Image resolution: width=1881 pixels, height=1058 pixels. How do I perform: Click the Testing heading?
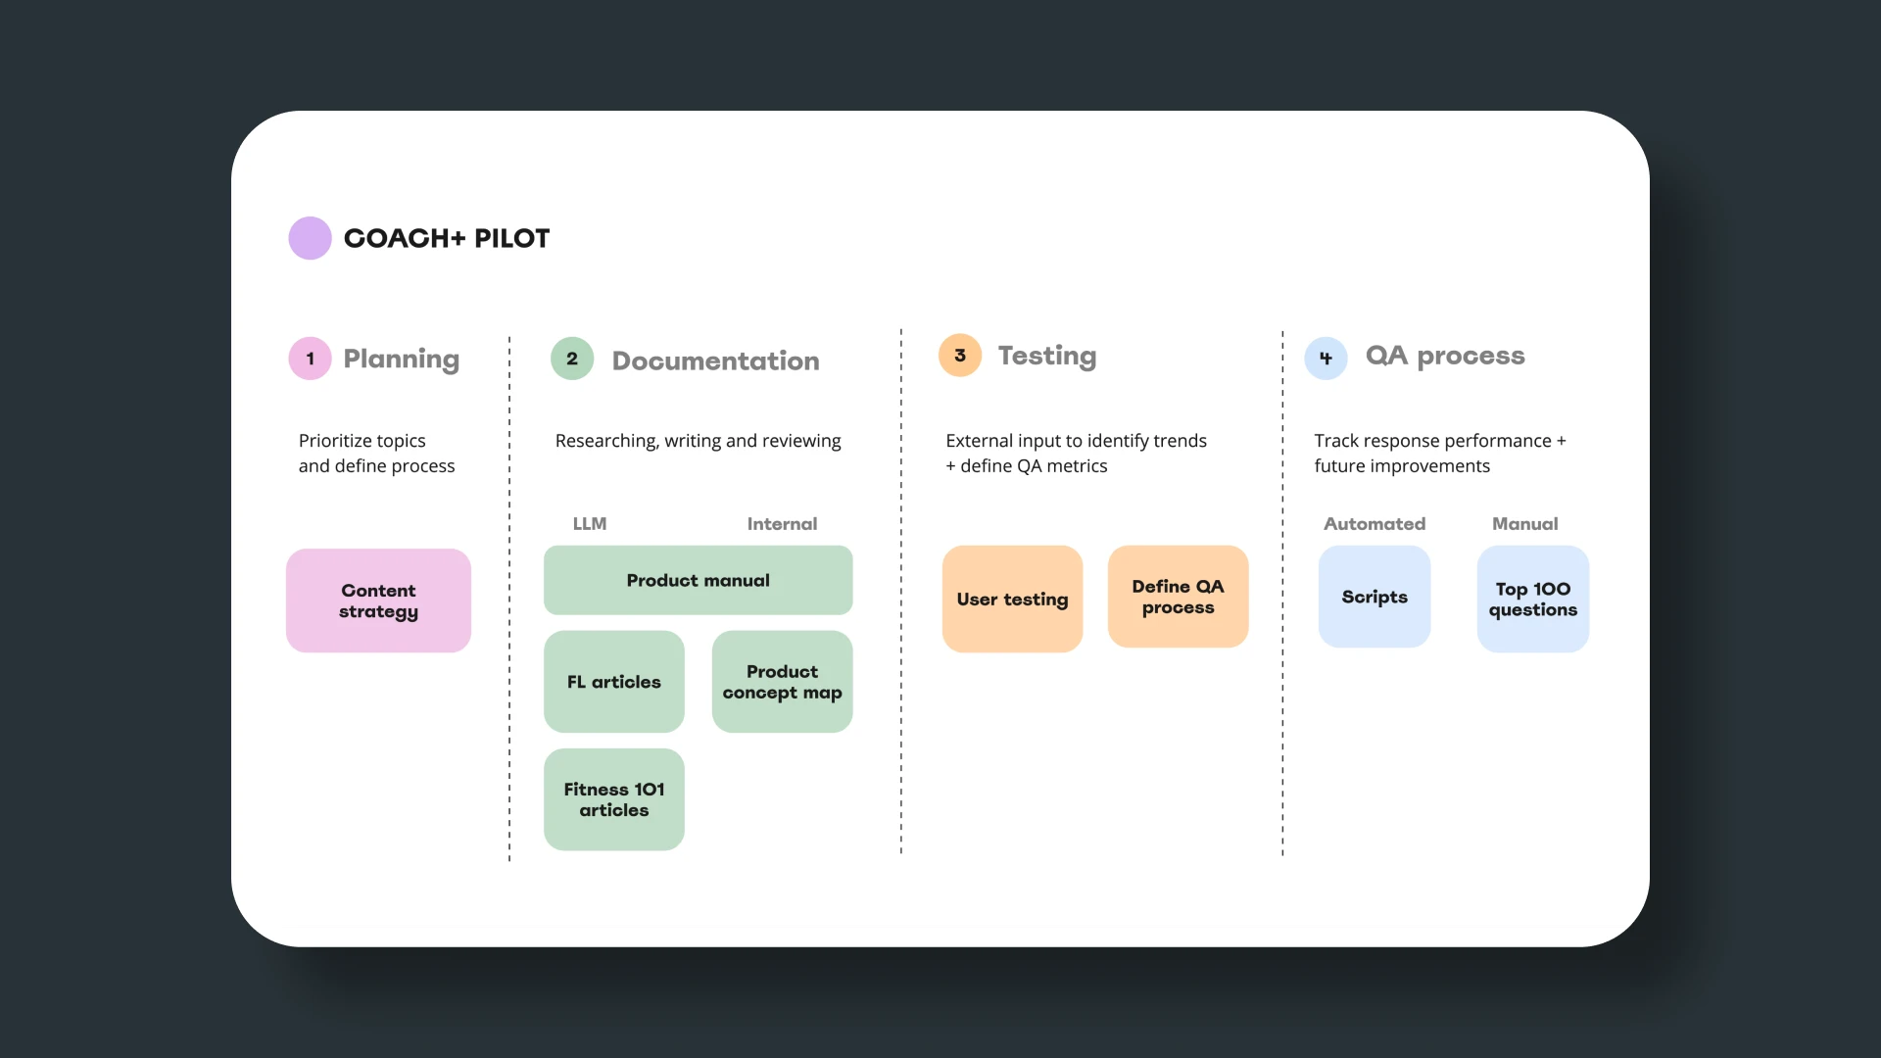click(x=1047, y=357)
